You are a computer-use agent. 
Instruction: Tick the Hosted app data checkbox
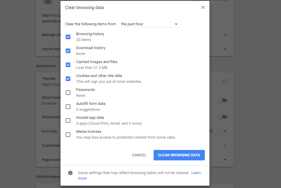(x=68, y=121)
